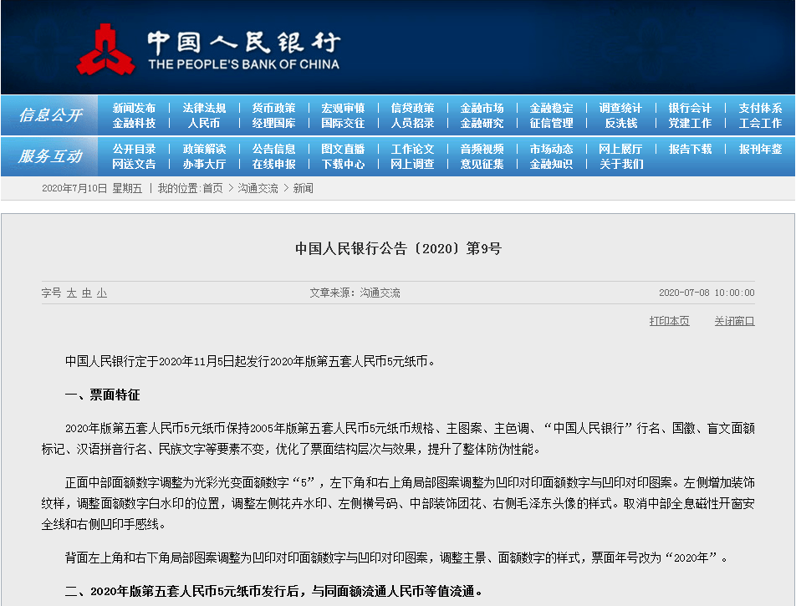Click the 服务互动 section label

[x=50, y=156]
